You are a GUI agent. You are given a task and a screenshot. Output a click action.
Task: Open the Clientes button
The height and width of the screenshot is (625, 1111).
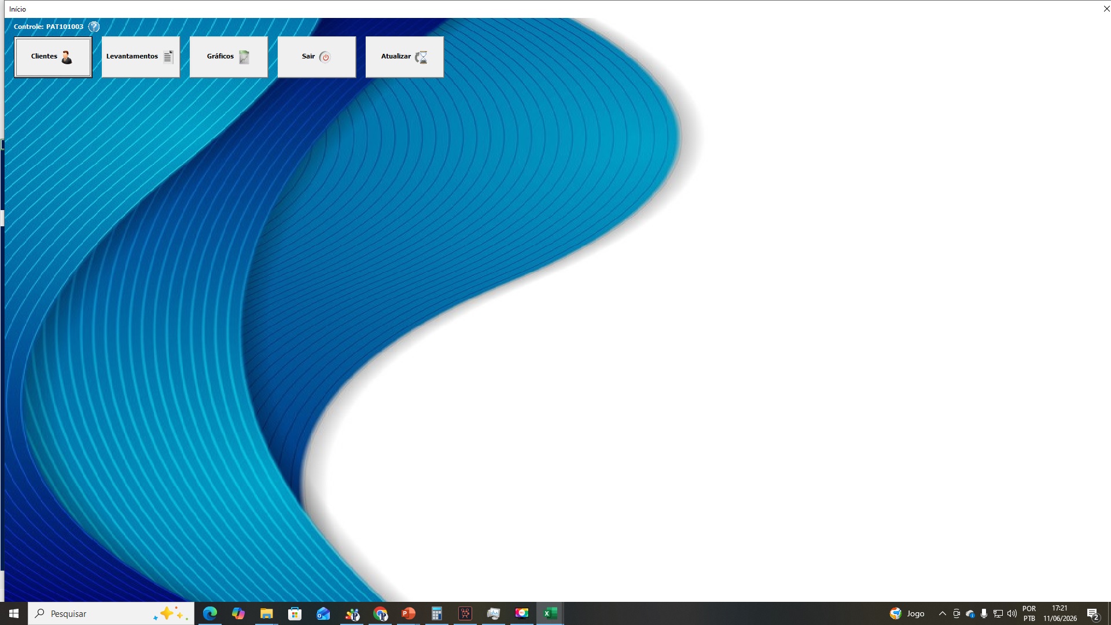(53, 57)
